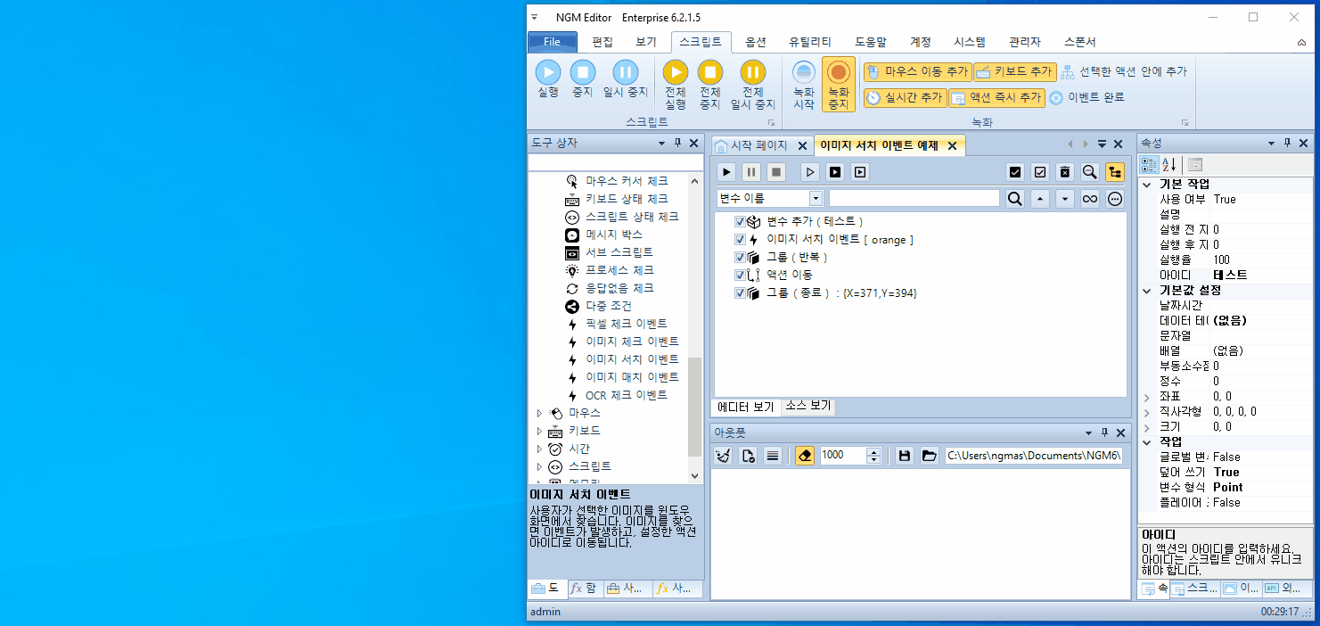Click the save disk icon in output panel

coord(905,456)
